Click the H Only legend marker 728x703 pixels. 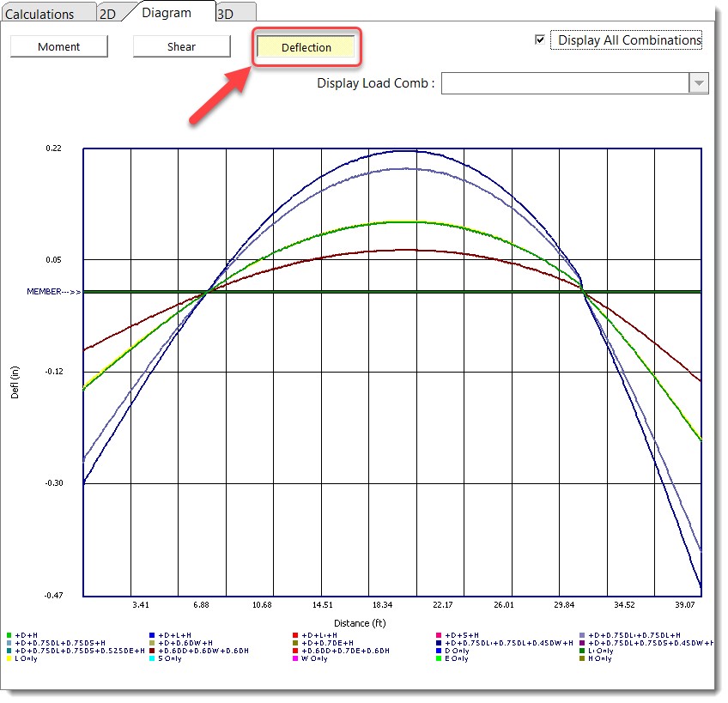tap(582, 658)
